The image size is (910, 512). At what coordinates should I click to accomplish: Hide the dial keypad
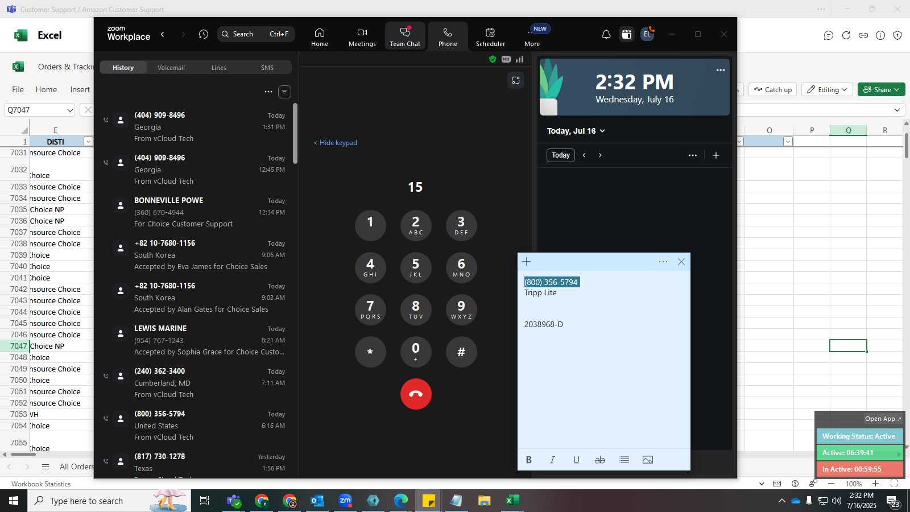click(336, 143)
